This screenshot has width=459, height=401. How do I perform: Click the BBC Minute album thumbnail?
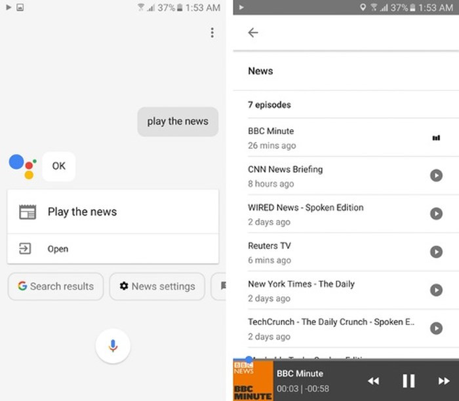coord(253,380)
